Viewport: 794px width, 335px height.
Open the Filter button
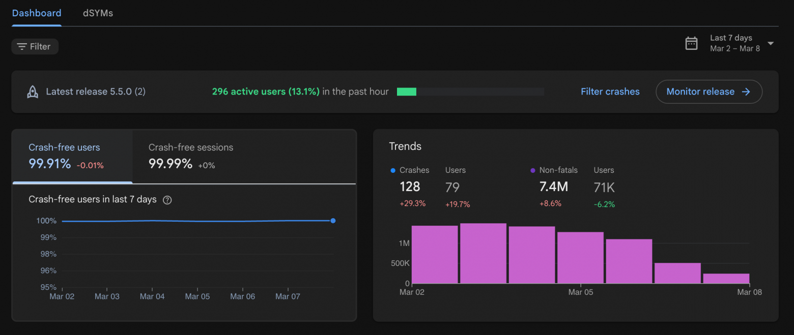pos(35,47)
